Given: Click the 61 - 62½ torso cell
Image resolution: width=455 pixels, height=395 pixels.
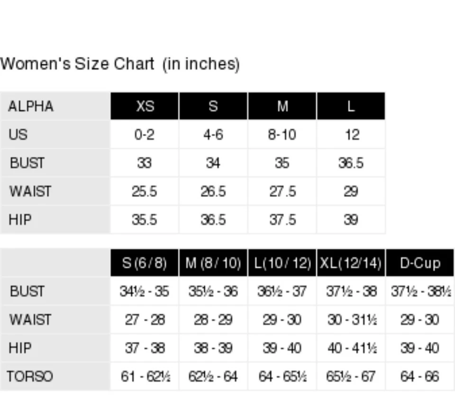Looking at the screenshot, I should click(145, 377).
